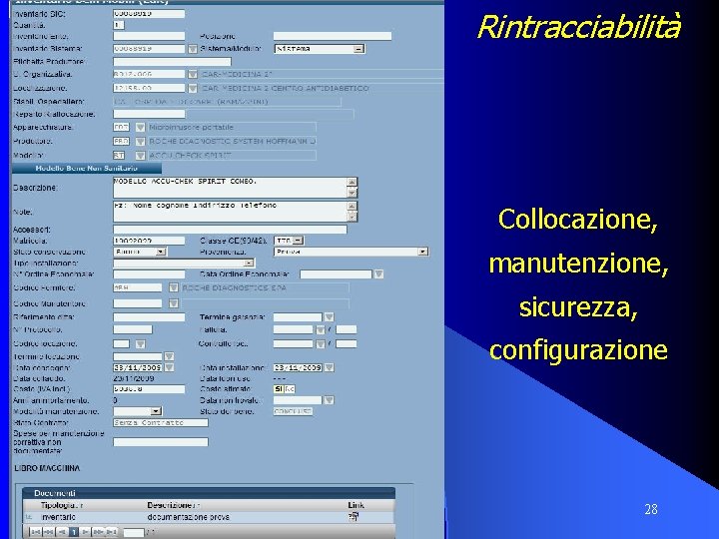Open lookup arrow for Produttore
This screenshot has width=719, height=539.
coord(141,141)
